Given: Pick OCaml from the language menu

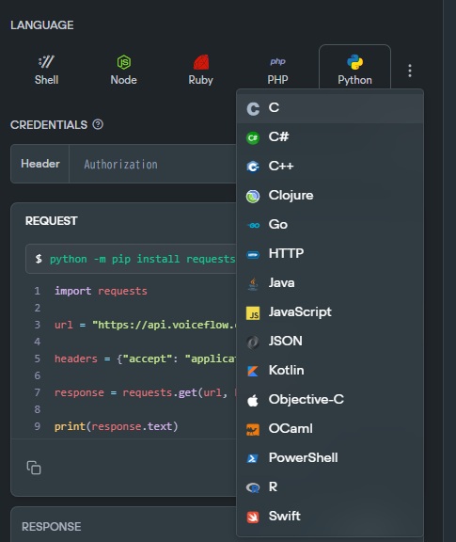Looking at the screenshot, I should pyautogui.click(x=330, y=429).
